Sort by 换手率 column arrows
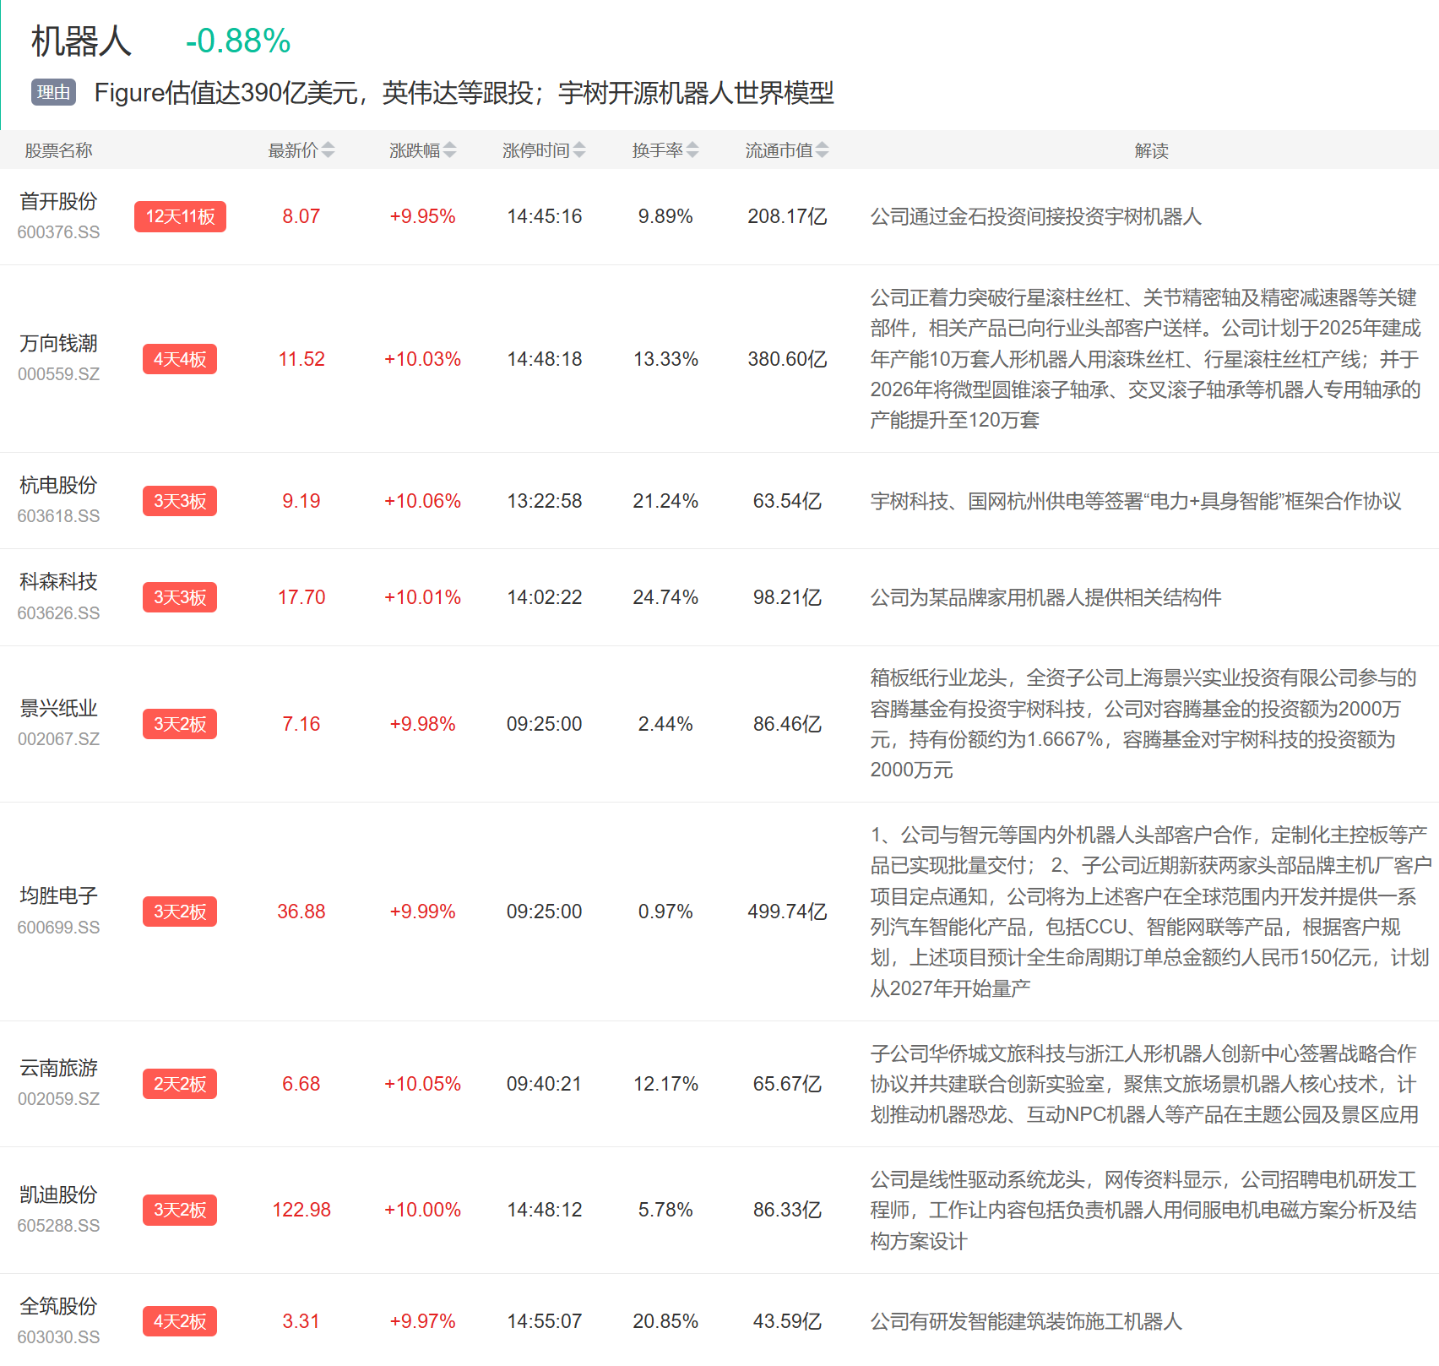The image size is (1439, 1366). tap(692, 150)
